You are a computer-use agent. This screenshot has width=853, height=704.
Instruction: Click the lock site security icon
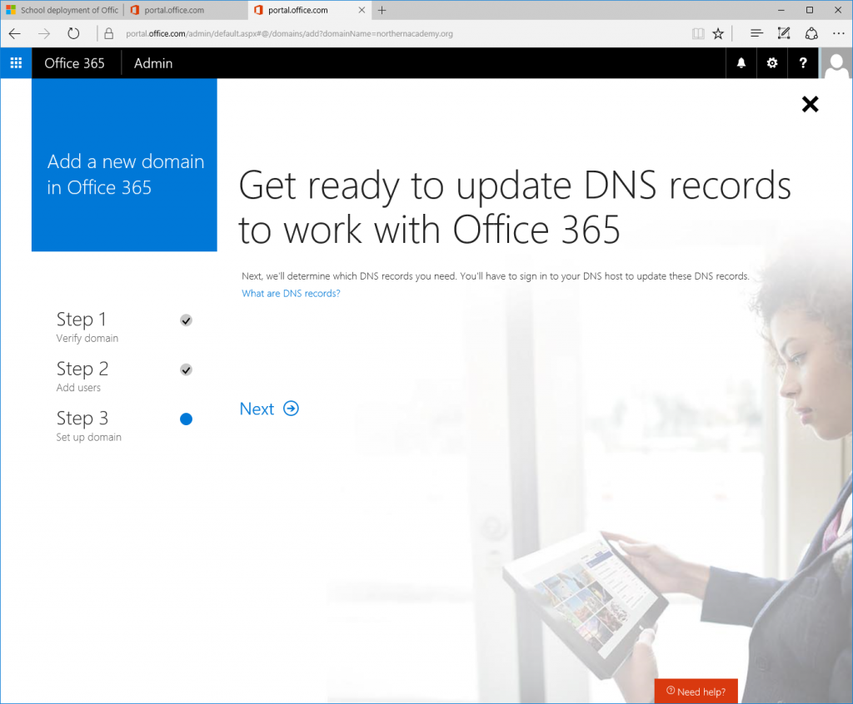click(109, 34)
